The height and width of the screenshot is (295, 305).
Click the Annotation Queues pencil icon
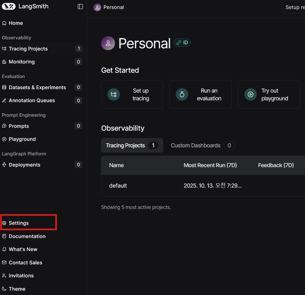click(x=4, y=100)
